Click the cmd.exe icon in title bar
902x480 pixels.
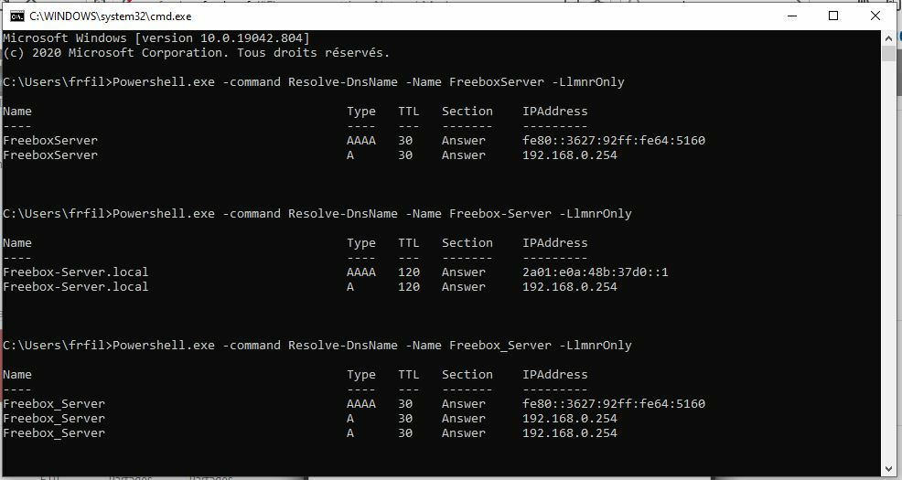16,16
